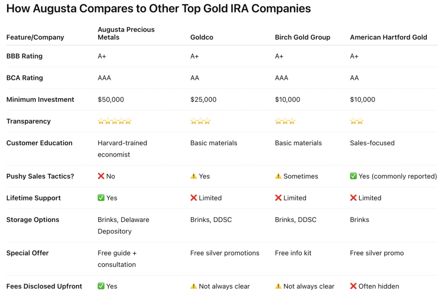Viewport: 441px width, 305px height.
Task: Click Augusta's Fees Disclosed green checkmark
Action: pyautogui.click(x=101, y=286)
